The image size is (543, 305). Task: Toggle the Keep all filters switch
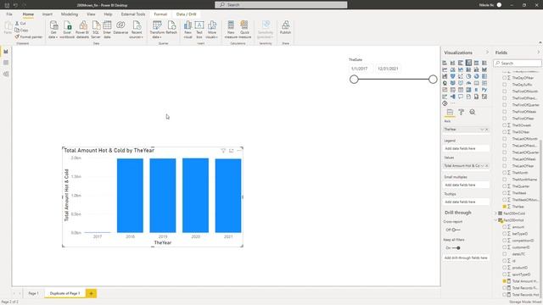point(456,248)
